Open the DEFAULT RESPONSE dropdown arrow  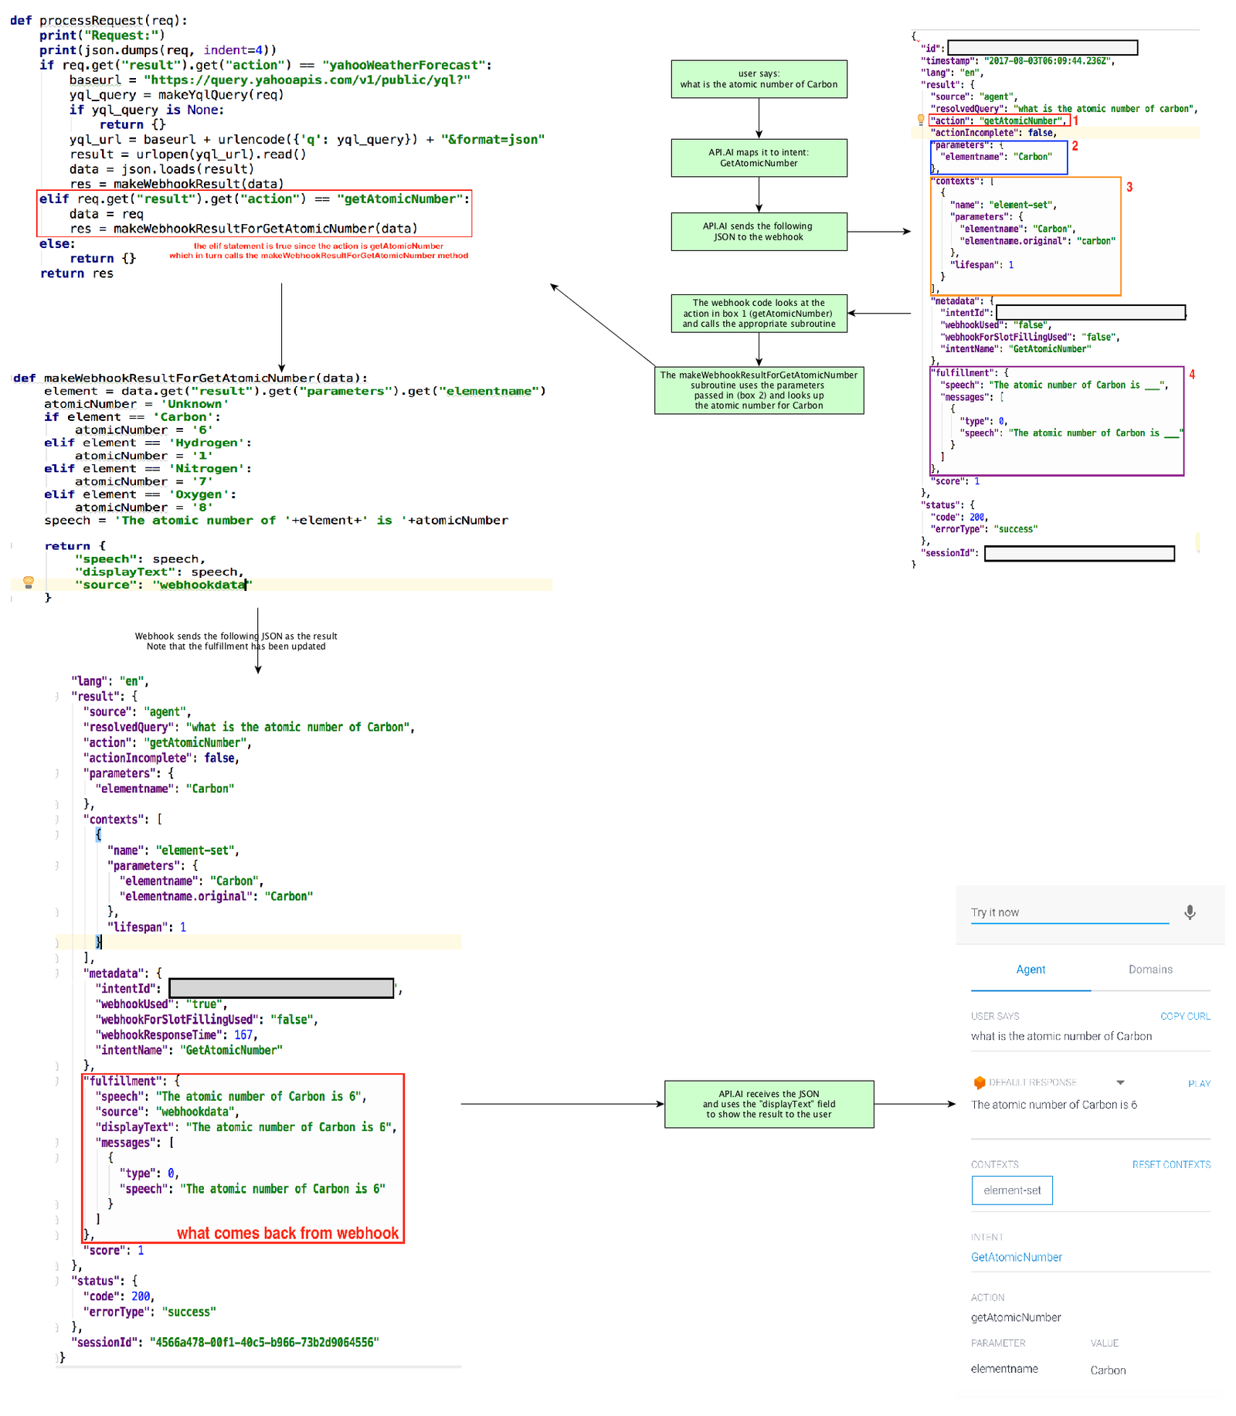click(1120, 1082)
